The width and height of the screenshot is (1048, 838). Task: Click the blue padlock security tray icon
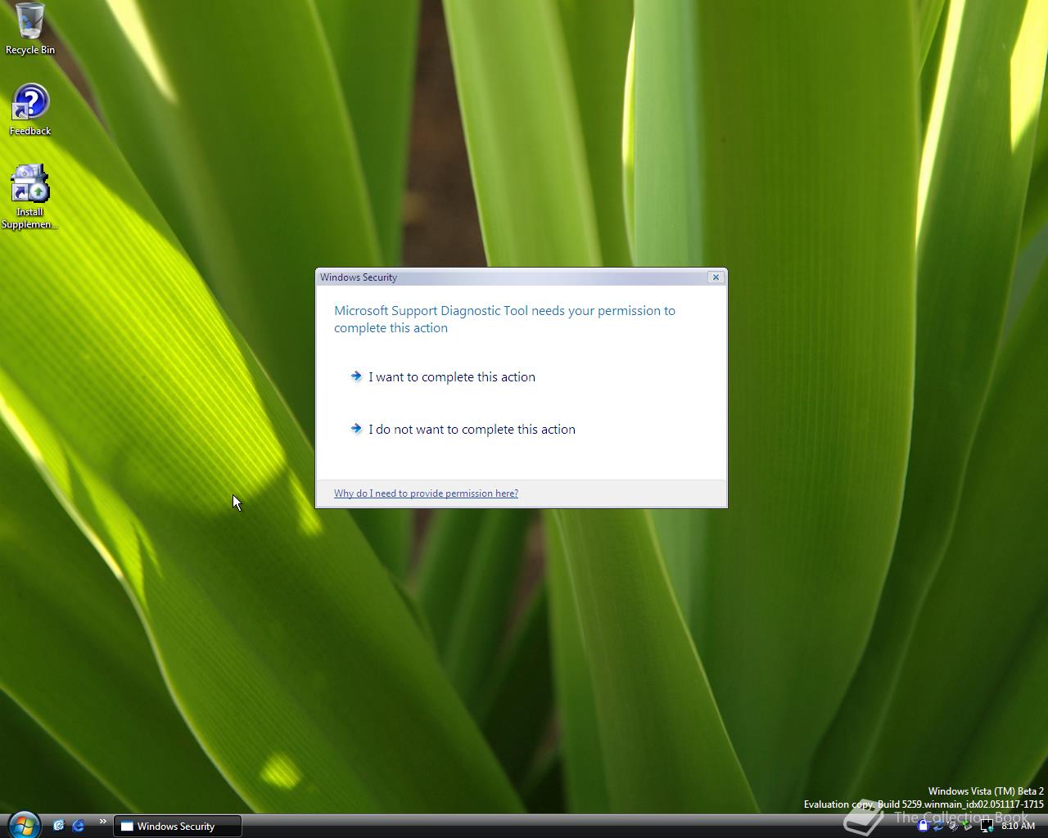point(924,826)
